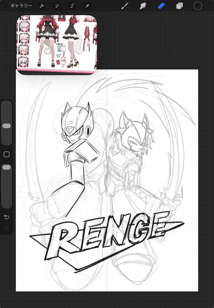This screenshot has width=214, height=308.
Task: Open the Actions wrench menu
Action: tap(42, 6)
